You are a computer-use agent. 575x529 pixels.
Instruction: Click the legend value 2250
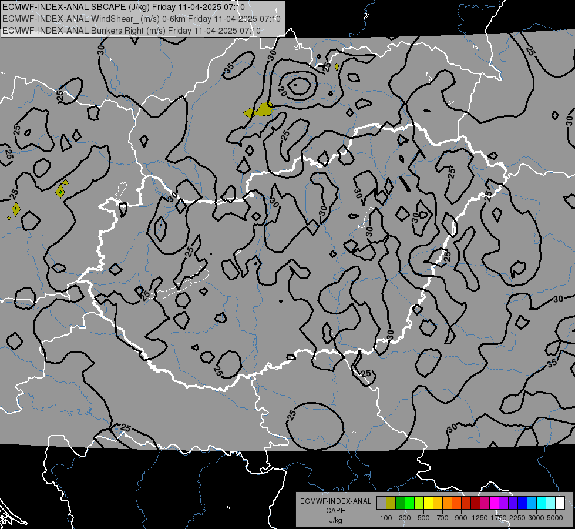point(517,518)
